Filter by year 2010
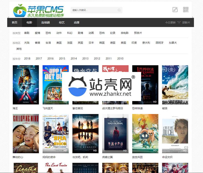Viewport: 203px width, 173px height. 120,59
